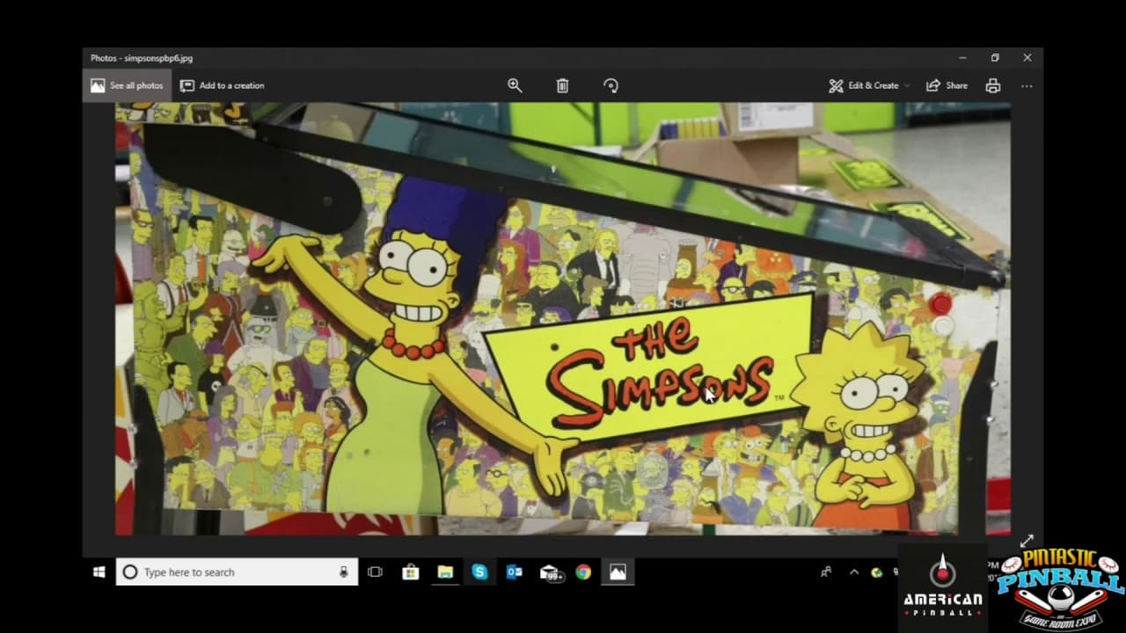Open the three-dot See more menu
Screen dimensions: 1126x633
1027,85
